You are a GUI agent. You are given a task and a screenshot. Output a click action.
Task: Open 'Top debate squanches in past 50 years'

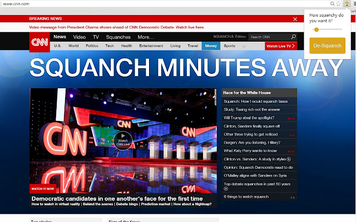257,184
